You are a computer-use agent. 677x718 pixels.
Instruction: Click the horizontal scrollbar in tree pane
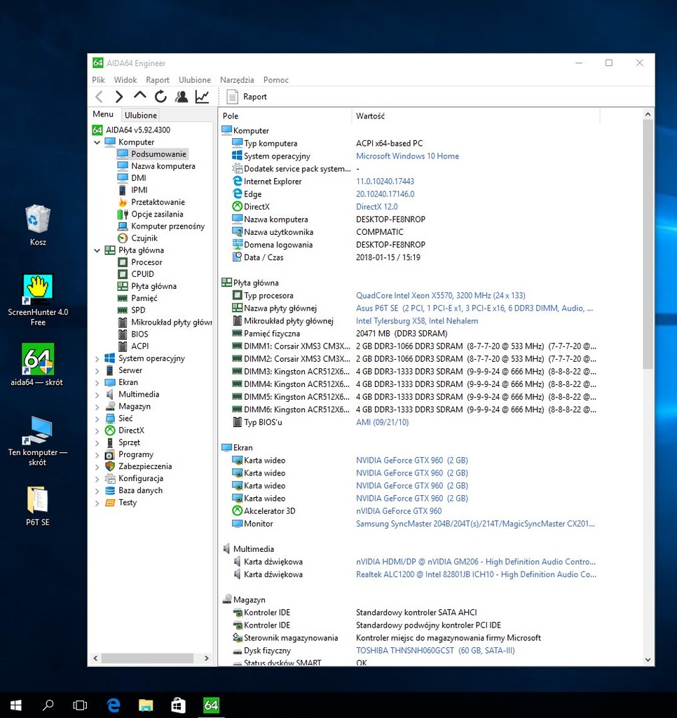147,658
